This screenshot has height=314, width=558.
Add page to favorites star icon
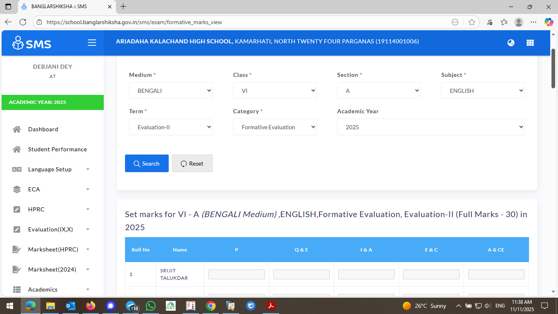(x=472, y=22)
